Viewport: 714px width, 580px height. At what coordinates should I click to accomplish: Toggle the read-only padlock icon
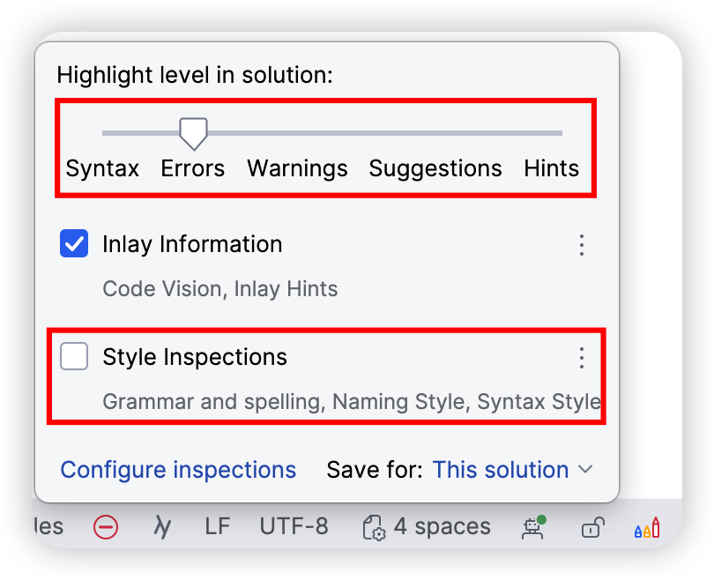pos(592,527)
